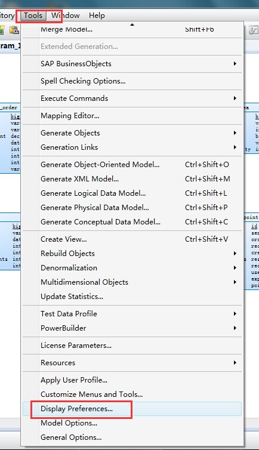Select Generate Object-Oriented Model
This screenshot has width=259, height=450.
[x=132, y=165]
